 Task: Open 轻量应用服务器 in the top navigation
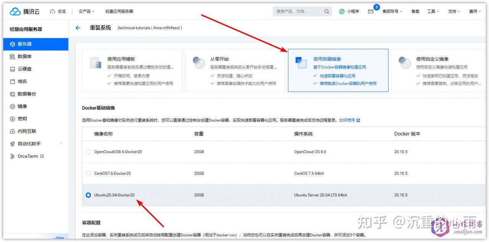pyautogui.click(x=119, y=11)
